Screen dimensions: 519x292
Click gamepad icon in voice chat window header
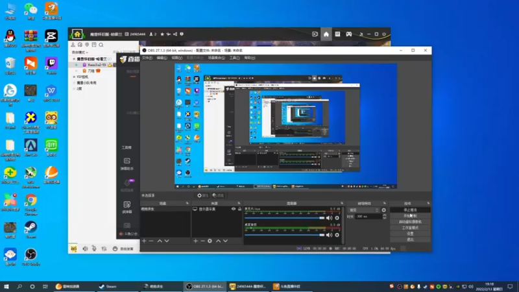pyautogui.click(x=349, y=34)
